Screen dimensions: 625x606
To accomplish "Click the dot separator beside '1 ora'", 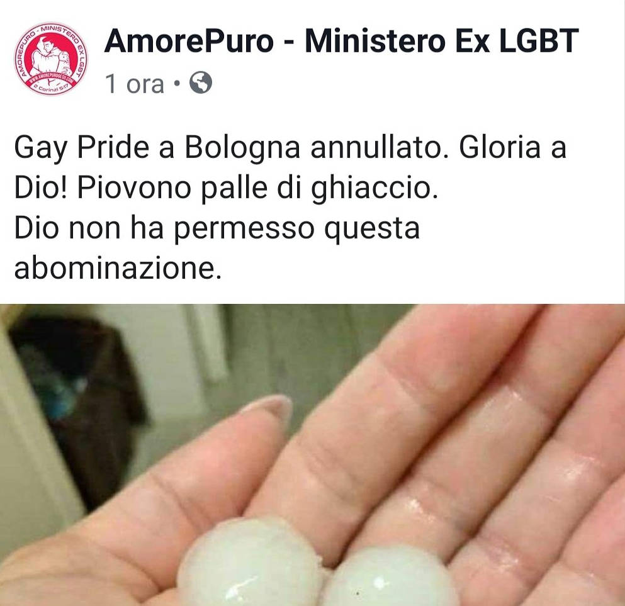I will (x=177, y=84).
